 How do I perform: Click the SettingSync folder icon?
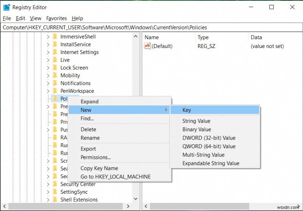tap(55, 192)
